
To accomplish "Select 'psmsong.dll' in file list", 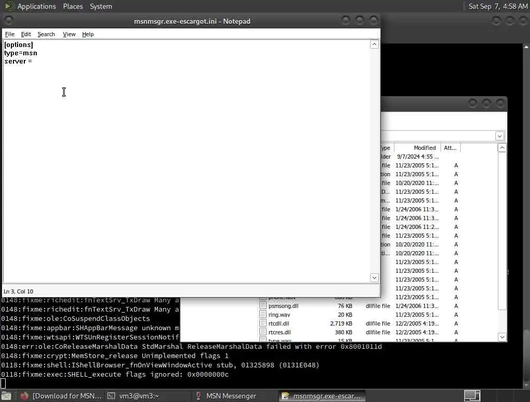I will pyautogui.click(x=283, y=306).
